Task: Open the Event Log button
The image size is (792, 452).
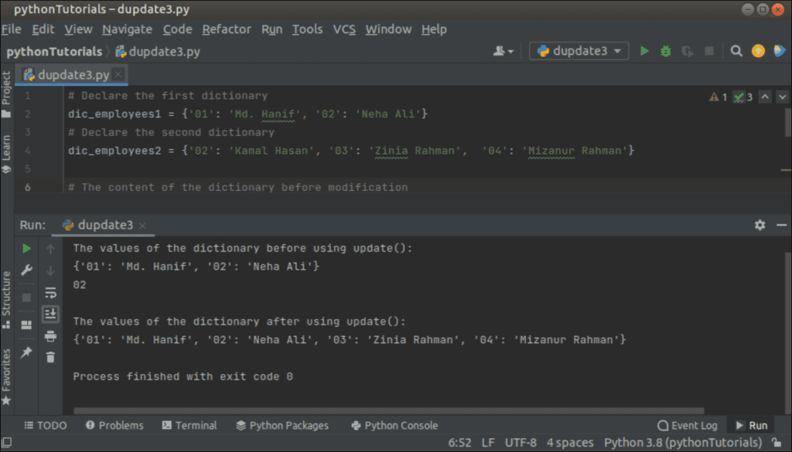Action: click(x=687, y=425)
